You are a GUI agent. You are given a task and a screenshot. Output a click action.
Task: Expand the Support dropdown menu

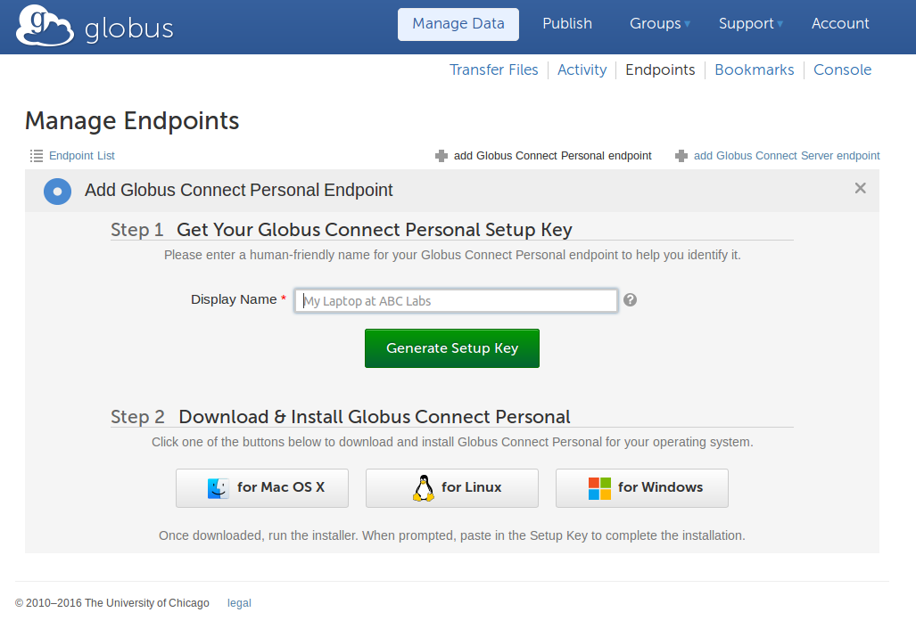point(750,24)
